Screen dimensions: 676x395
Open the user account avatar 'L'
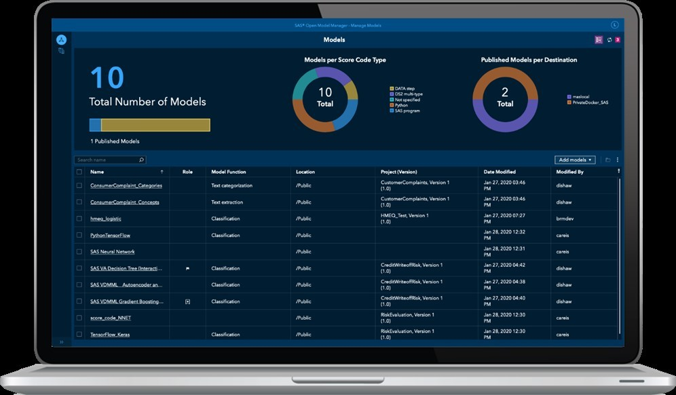click(x=615, y=25)
